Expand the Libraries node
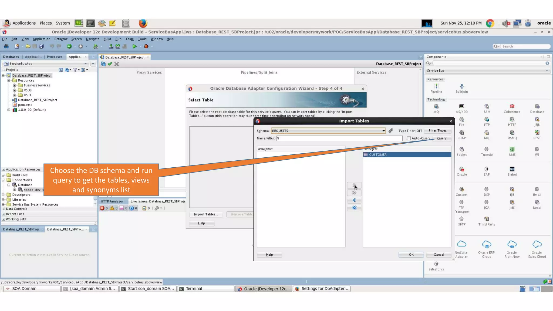This screenshot has width=553, height=311. coord(3,200)
